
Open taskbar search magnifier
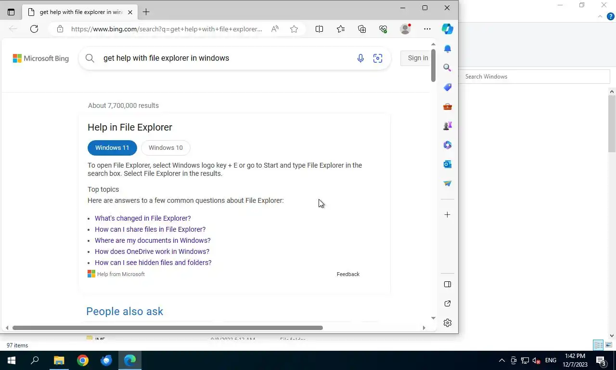[x=35, y=360]
